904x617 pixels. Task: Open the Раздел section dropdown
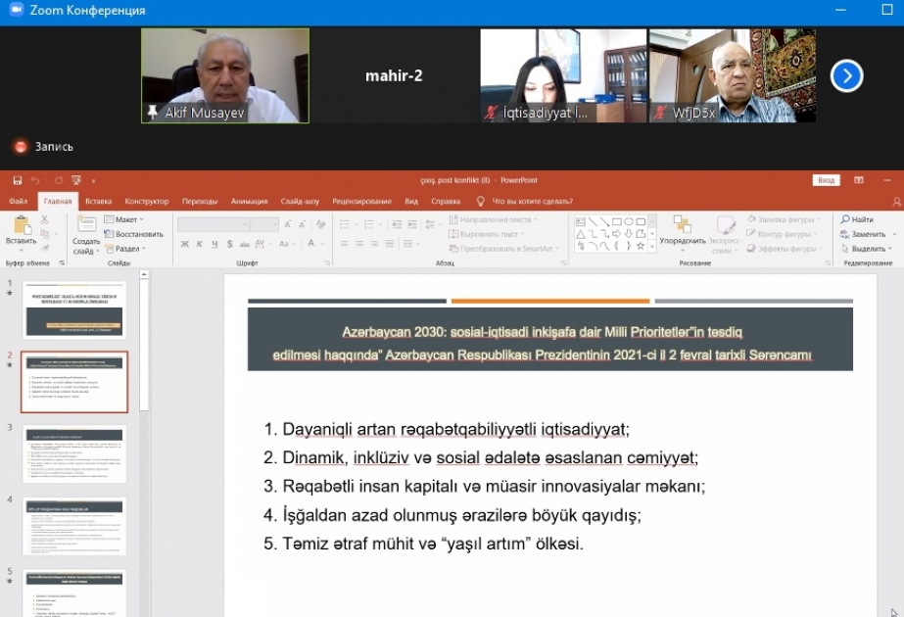point(126,249)
